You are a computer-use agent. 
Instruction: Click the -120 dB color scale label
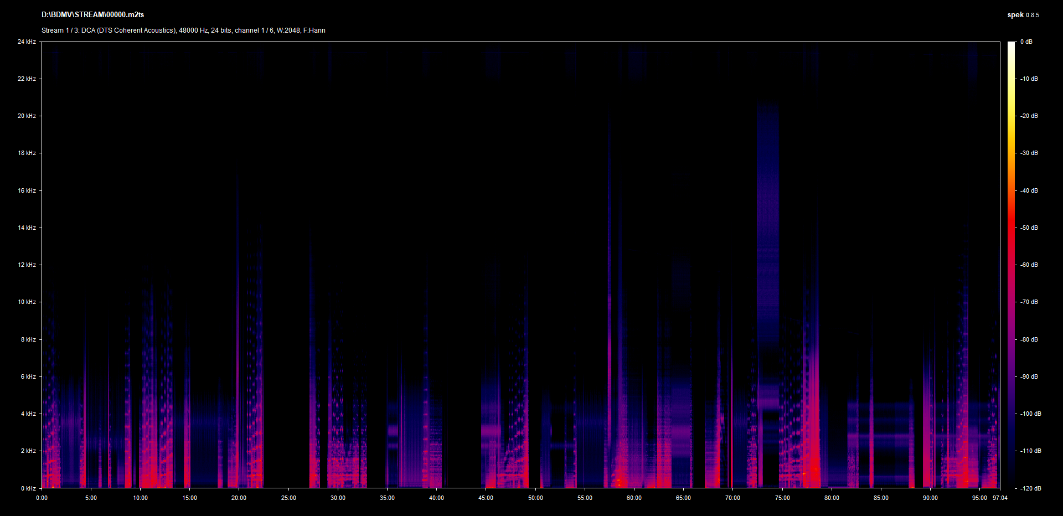(x=1030, y=488)
